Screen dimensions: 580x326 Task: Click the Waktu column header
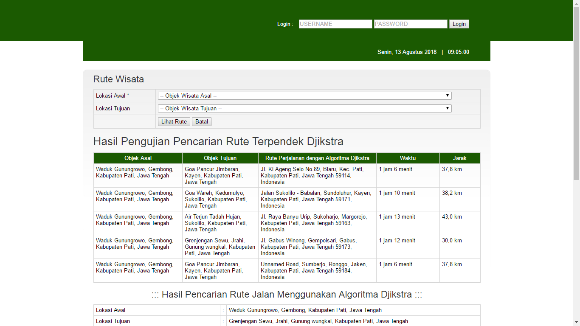pos(408,158)
